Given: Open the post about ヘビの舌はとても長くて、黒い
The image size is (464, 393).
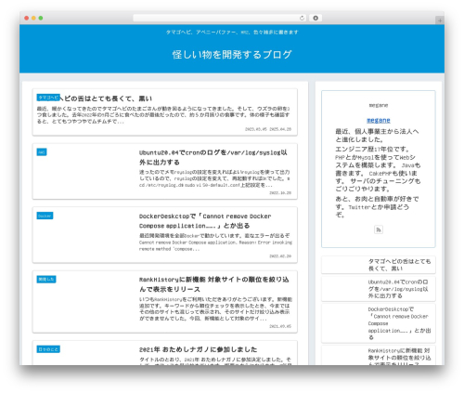Looking at the screenshot, I should 106,98.
